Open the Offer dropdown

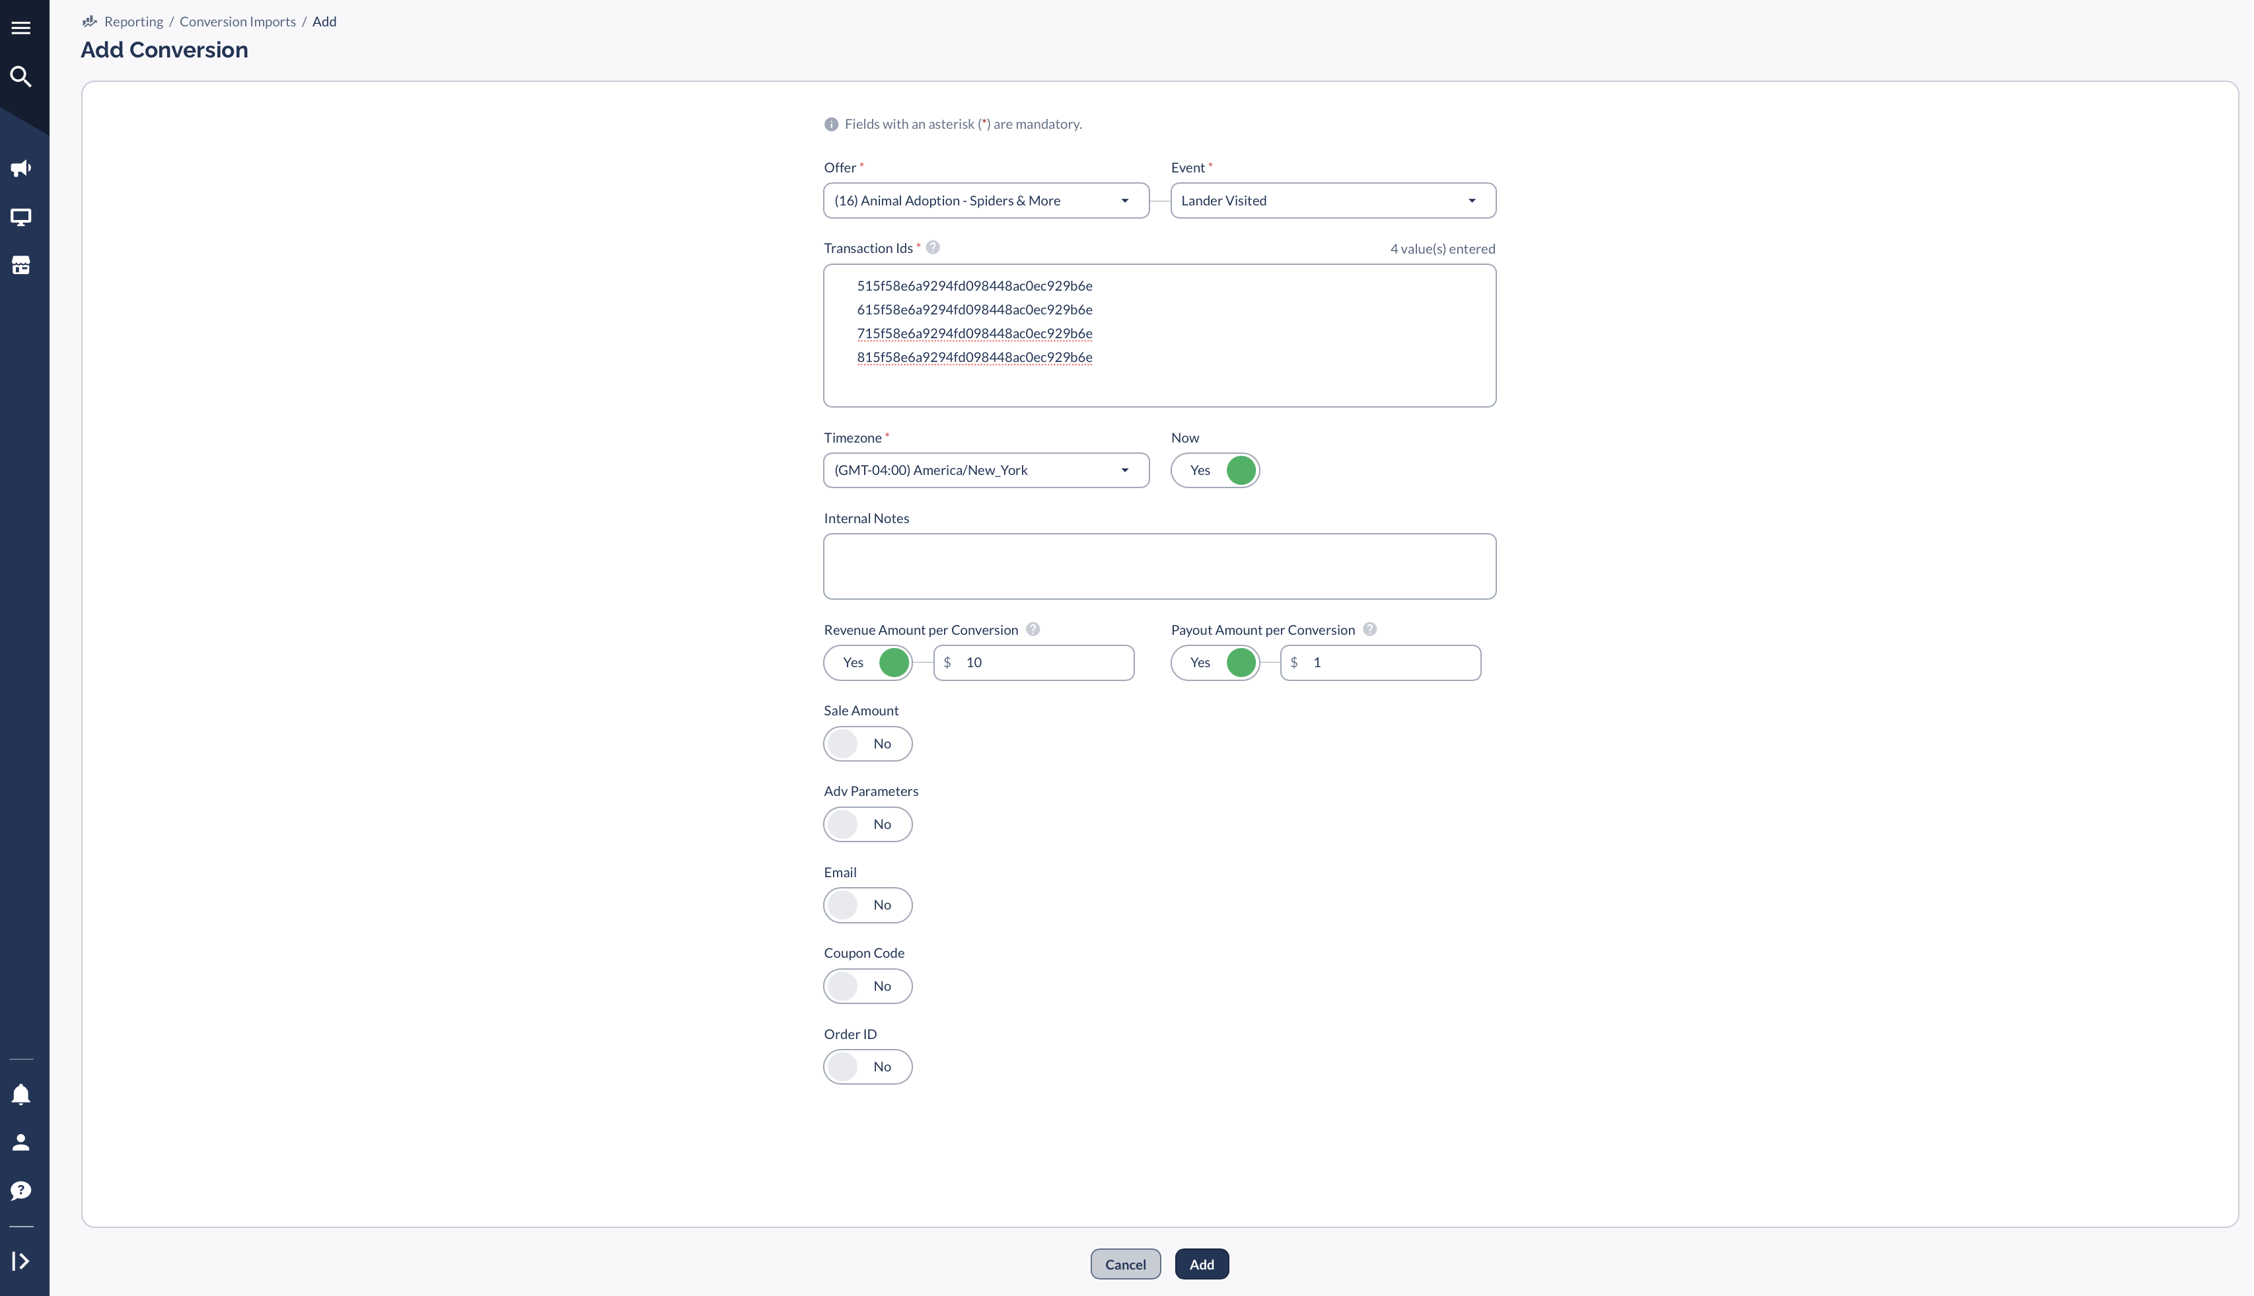[986, 200]
